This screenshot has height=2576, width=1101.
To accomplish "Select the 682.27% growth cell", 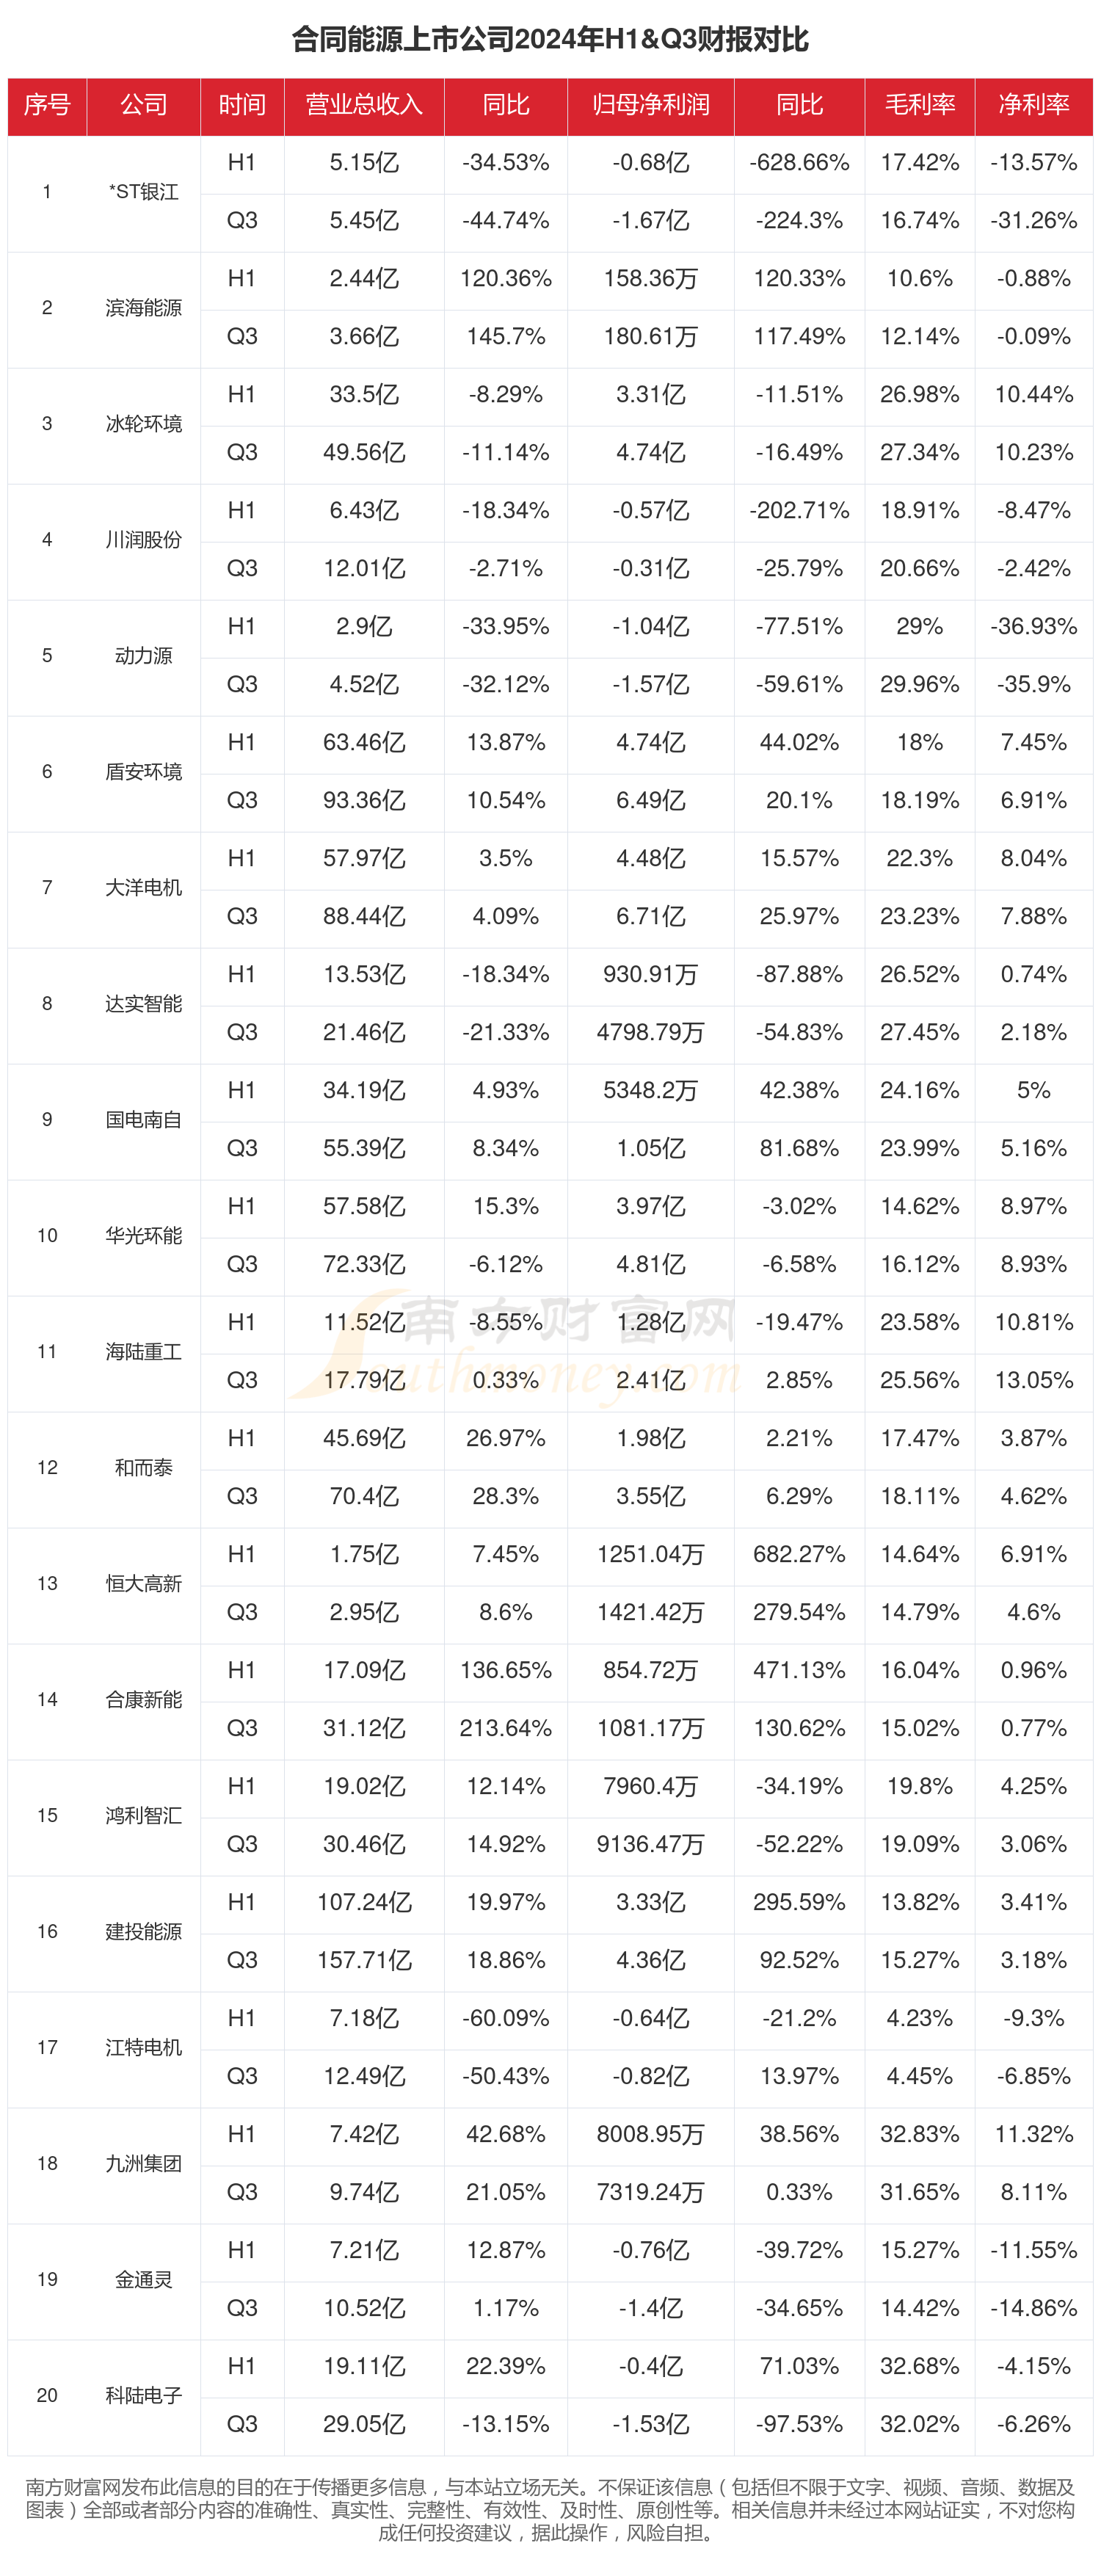I will 799,1554.
